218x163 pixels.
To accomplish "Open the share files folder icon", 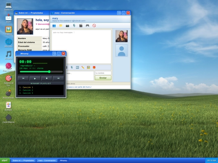I will point(61,26).
